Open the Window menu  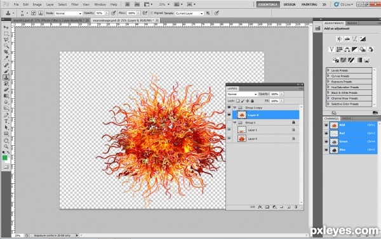[x=100, y=4]
